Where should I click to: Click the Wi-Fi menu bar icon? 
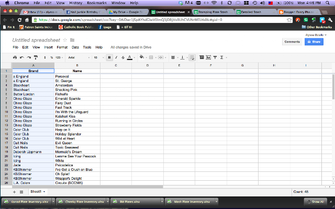click(x=214, y=3)
